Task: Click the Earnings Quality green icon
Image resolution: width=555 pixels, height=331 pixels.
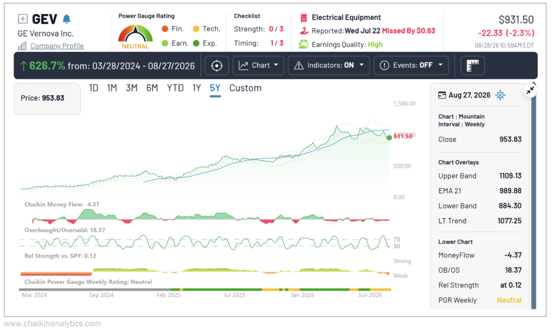Action: tap(304, 44)
